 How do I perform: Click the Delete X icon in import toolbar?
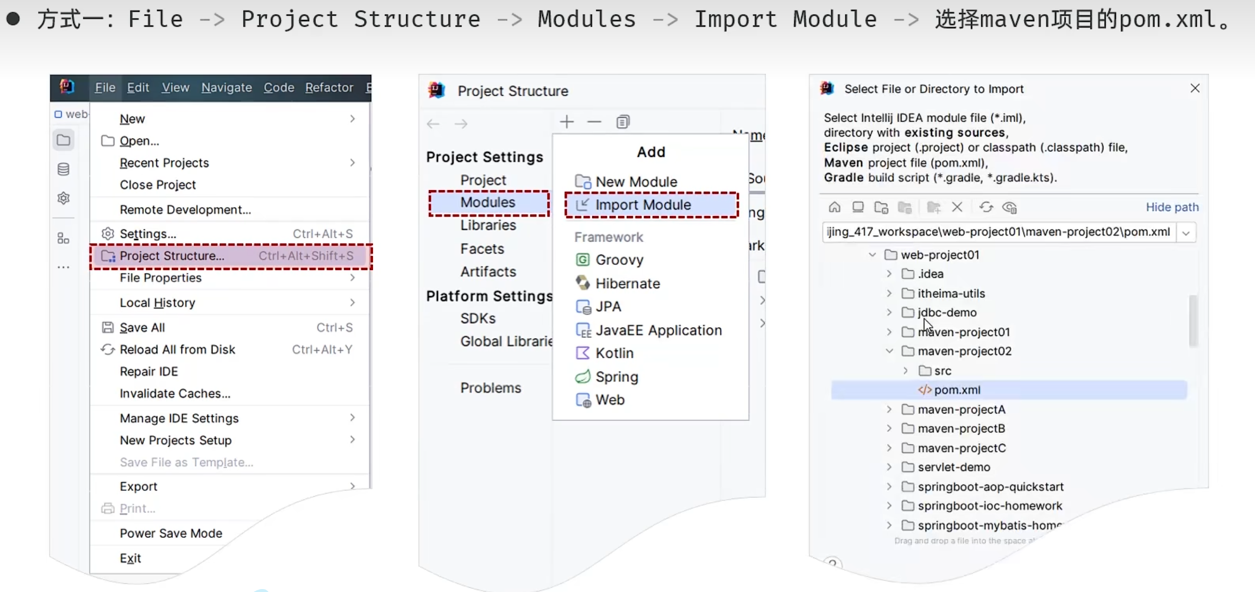pos(957,207)
